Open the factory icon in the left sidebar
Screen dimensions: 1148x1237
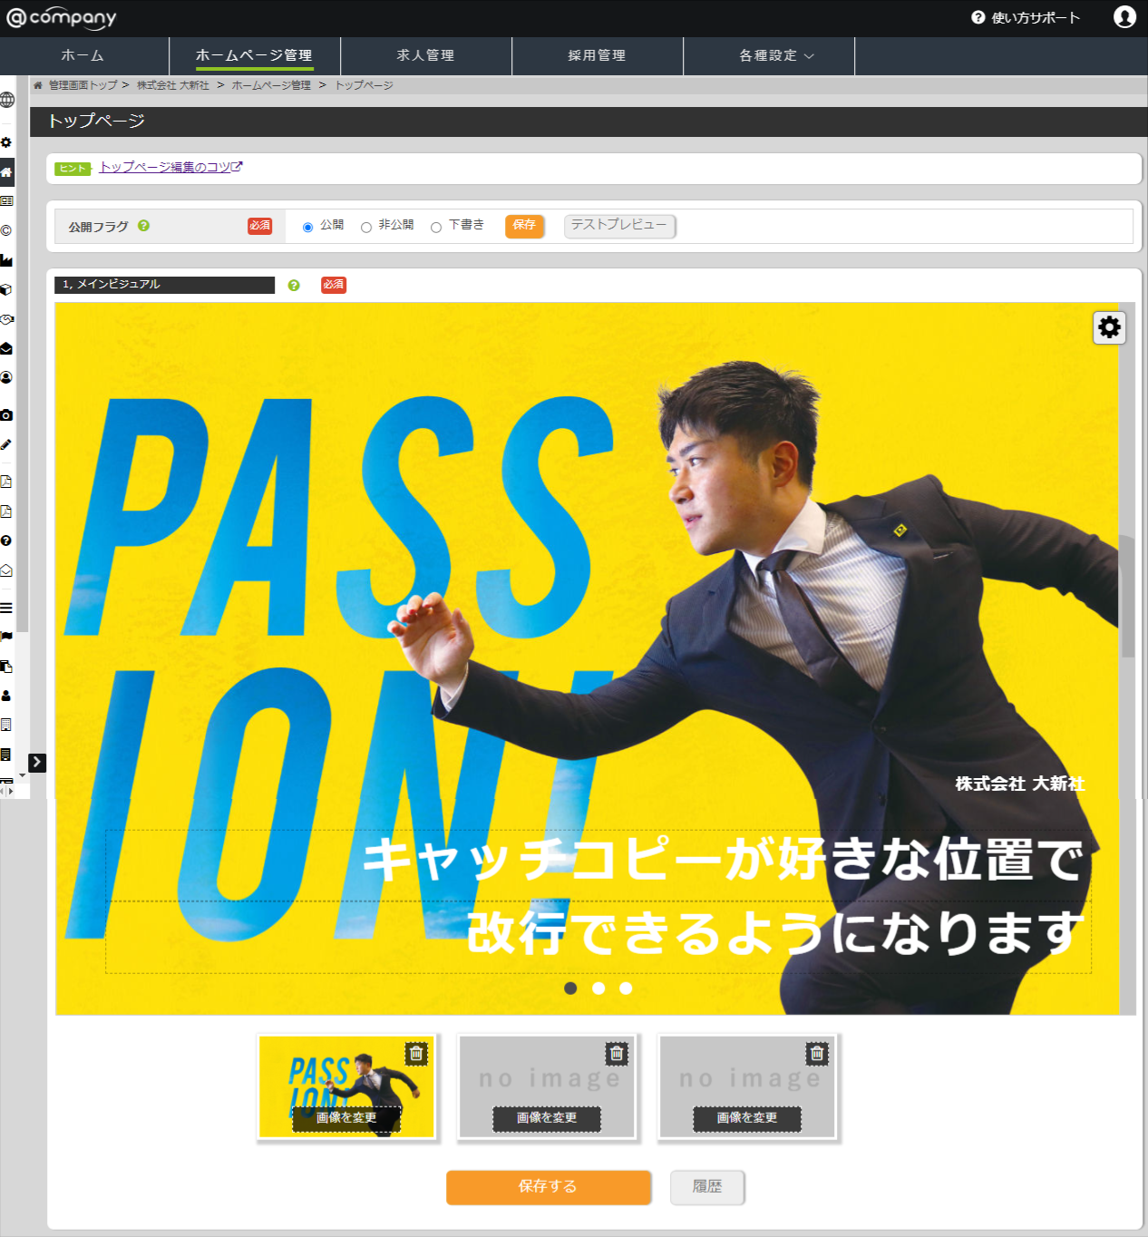(x=6, y=260)
